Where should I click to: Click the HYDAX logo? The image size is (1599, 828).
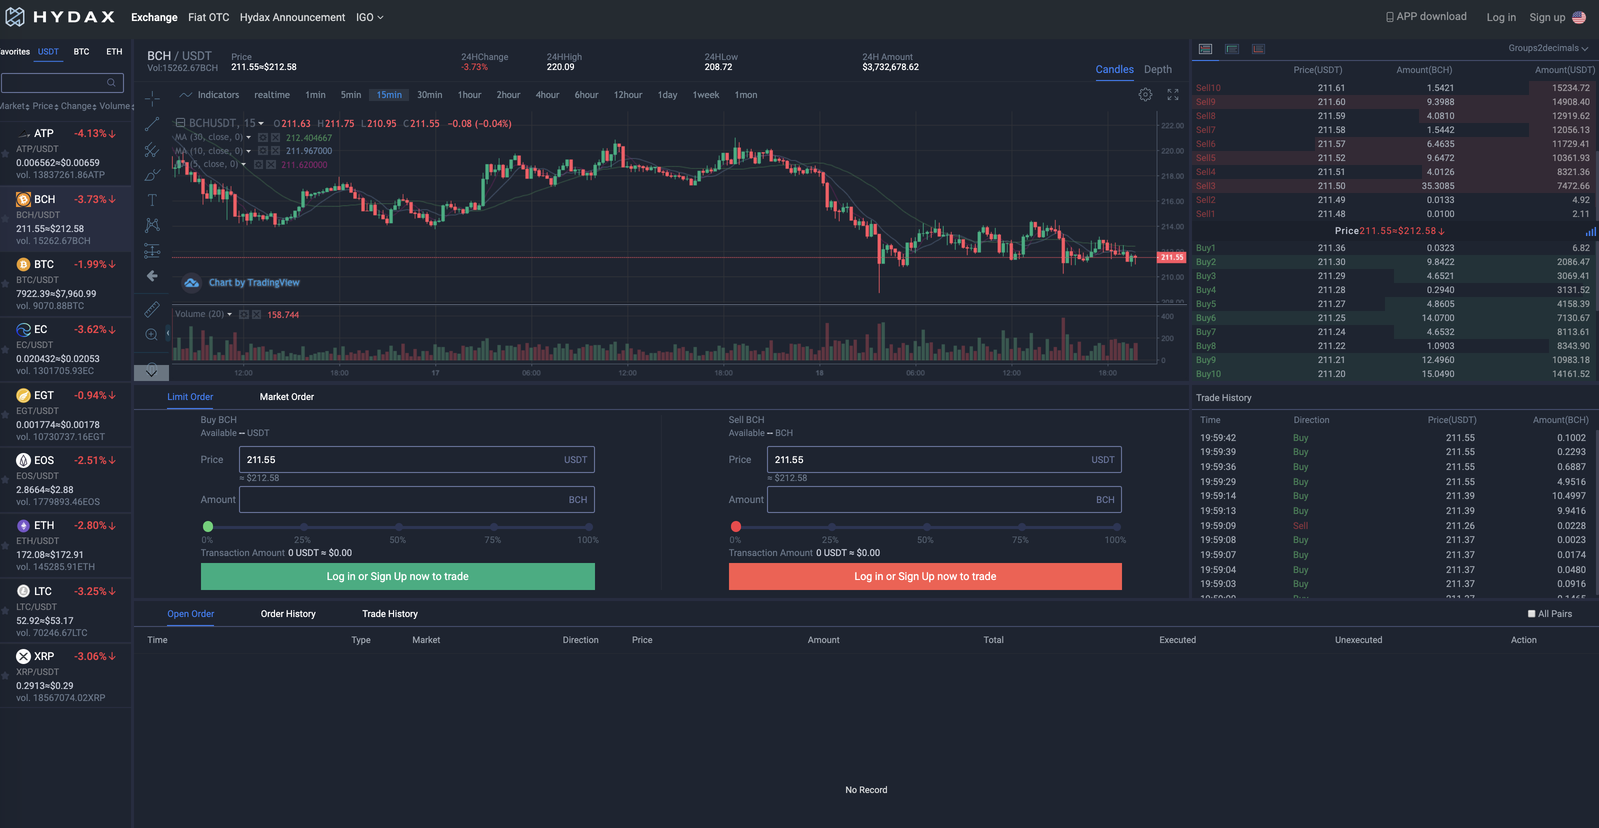point(60,17)
